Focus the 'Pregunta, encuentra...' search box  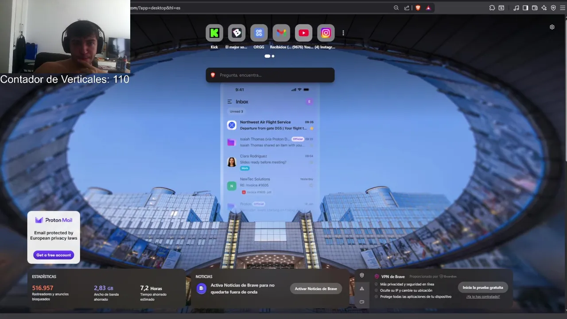pos(270,75)
